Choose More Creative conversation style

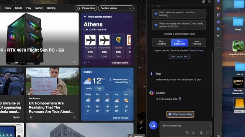[x=161, y=43]
